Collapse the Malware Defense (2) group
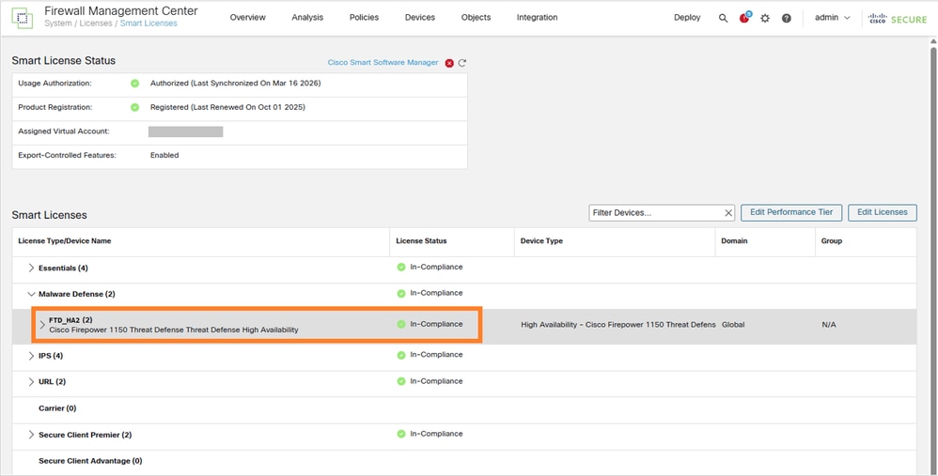 pyautogui.click(x=31, y=294)
